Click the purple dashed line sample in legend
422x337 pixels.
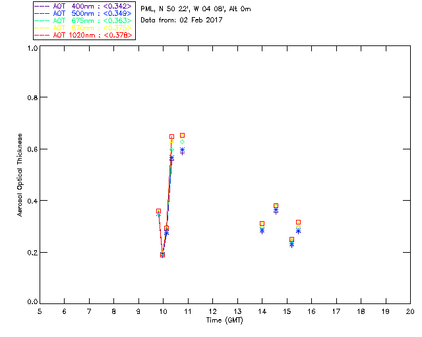[x=42, y=6]
